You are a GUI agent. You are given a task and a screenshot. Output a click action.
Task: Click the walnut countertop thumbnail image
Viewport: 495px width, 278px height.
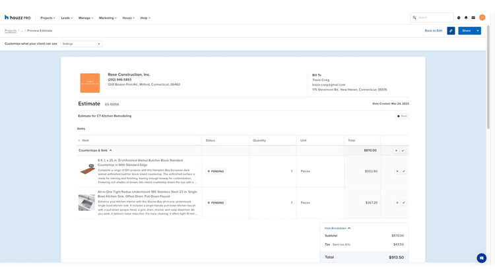coord(86,171)
